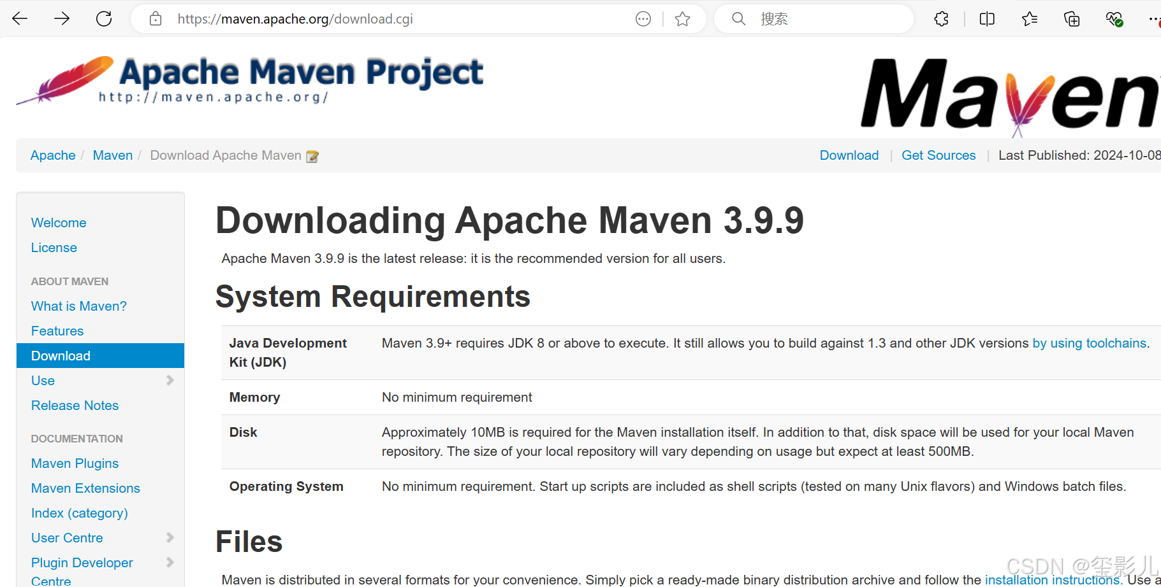Open the Welcome sidebar link
1161x587 pixels.
[59, 223]
